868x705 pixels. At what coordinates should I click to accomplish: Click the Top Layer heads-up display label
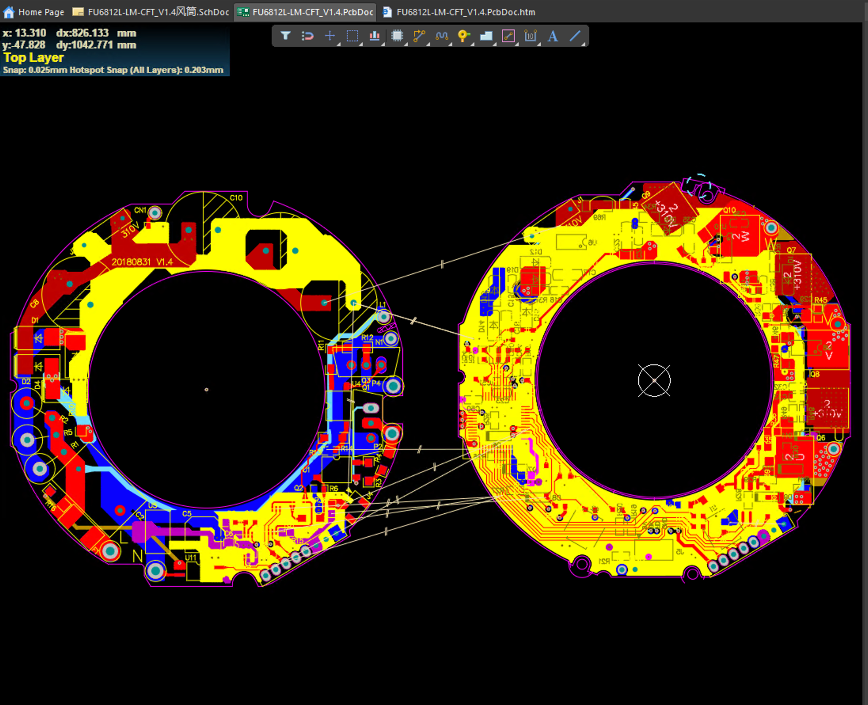click(x=34, y=58)
